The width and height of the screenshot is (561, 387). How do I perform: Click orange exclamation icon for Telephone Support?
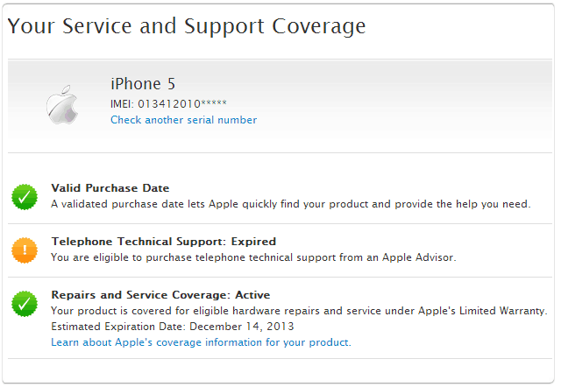point(25,250)
